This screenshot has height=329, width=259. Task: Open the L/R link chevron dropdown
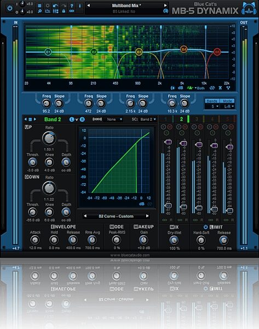pos(77,120)
